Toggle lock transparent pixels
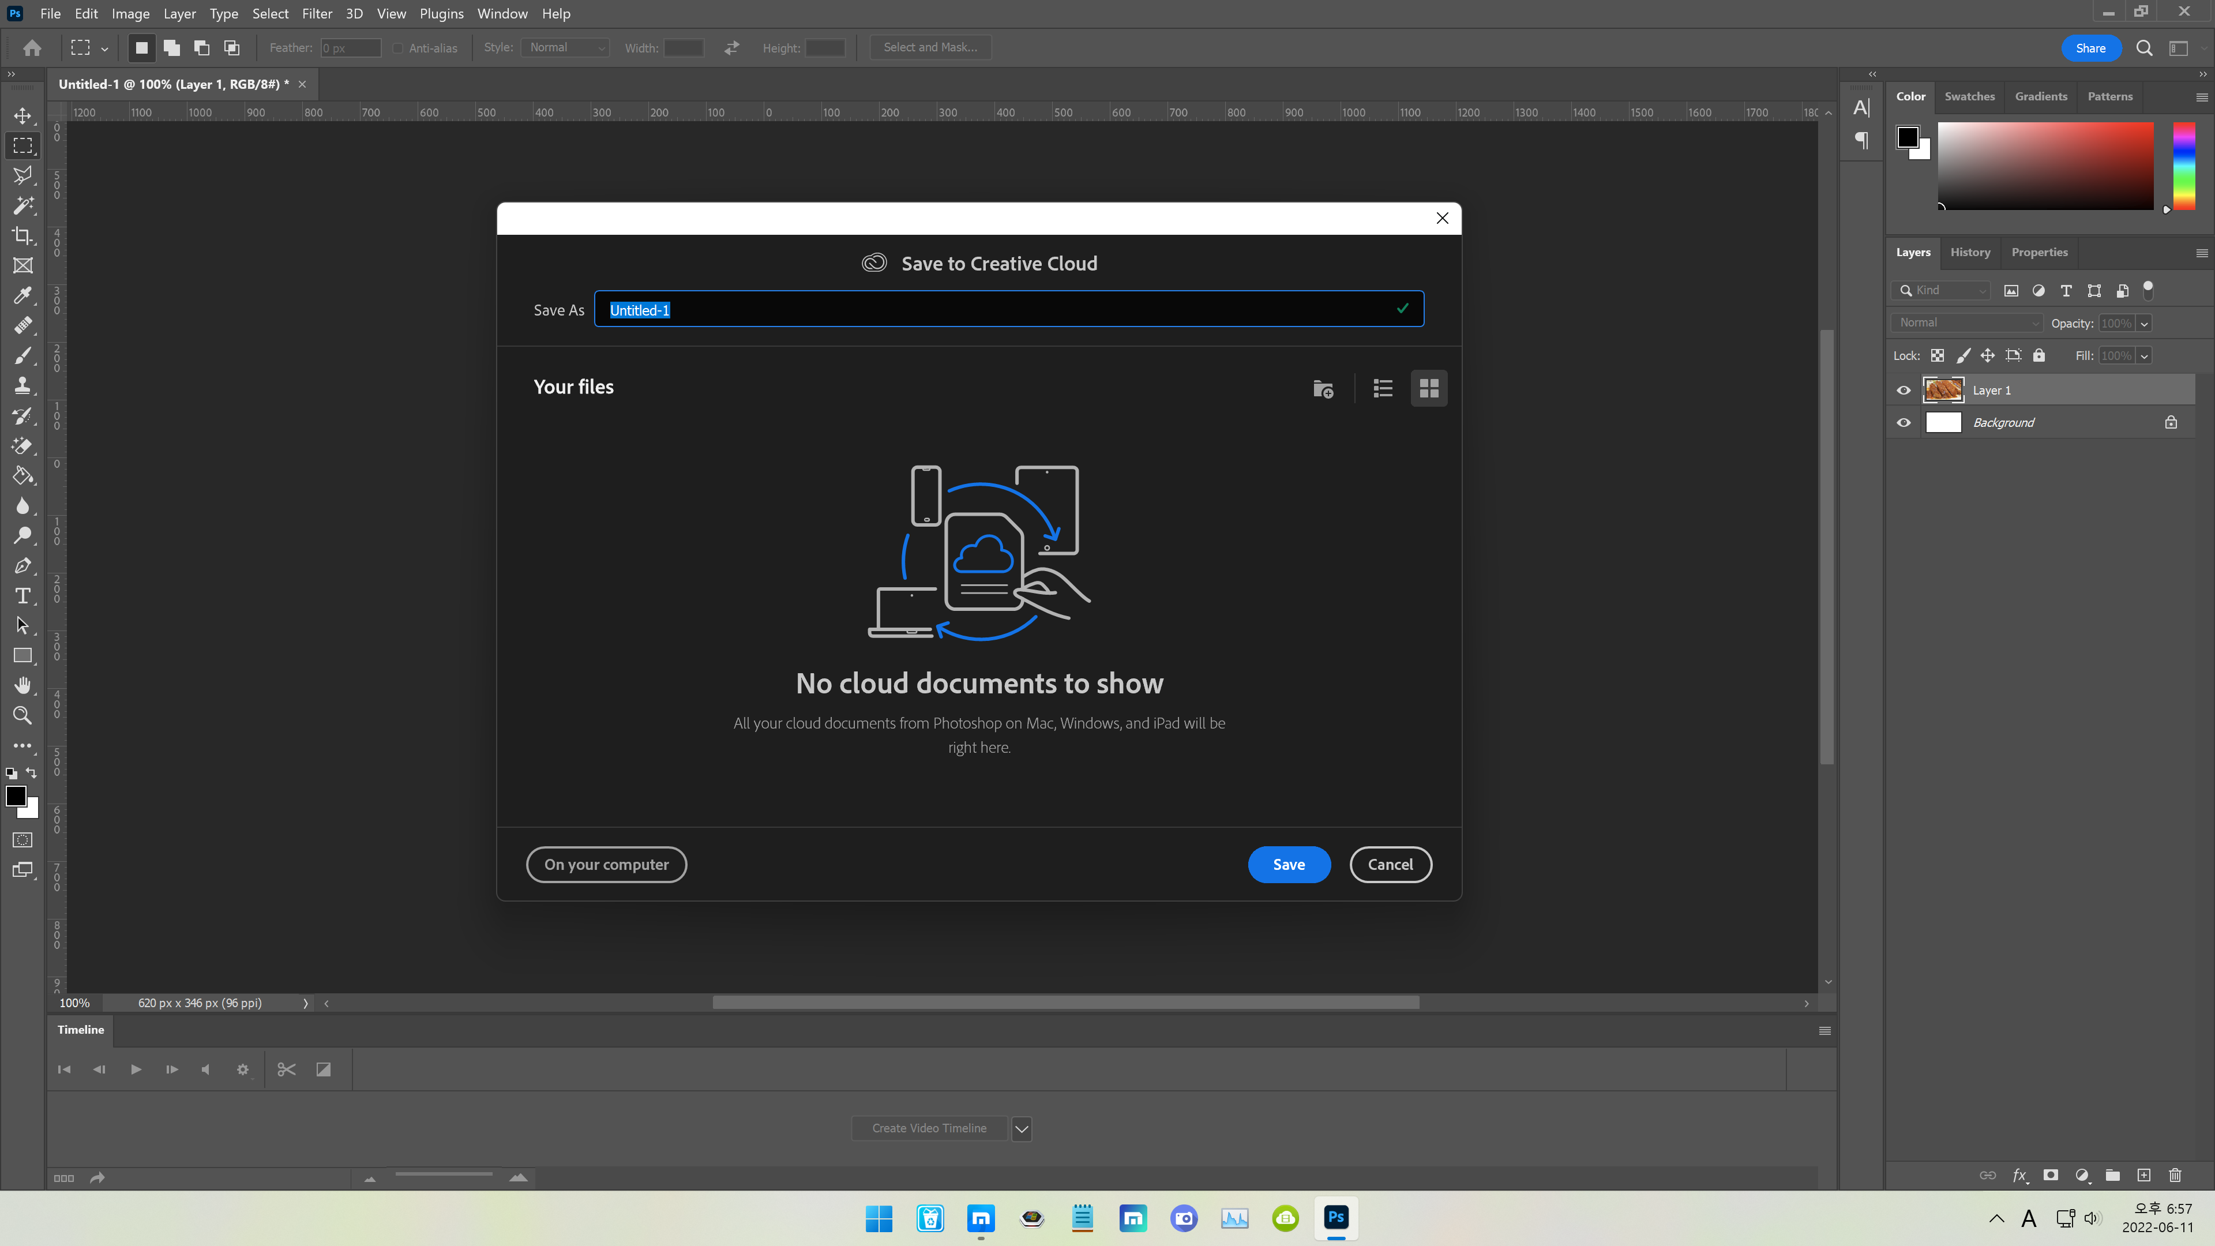The width and height of the screenshot is (2215, 1246). pyautogui.click(x=1938, y=356)
